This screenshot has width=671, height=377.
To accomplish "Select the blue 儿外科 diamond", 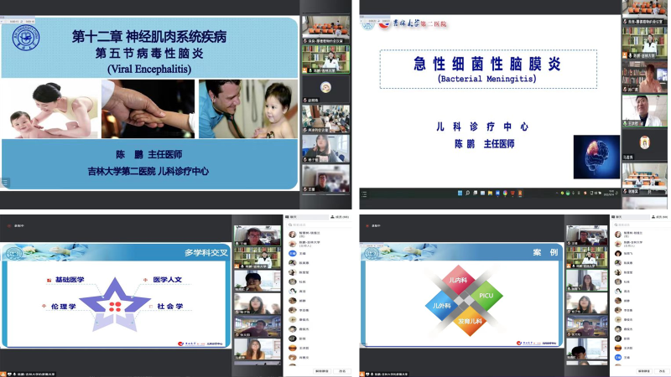I will click(439, 305).
